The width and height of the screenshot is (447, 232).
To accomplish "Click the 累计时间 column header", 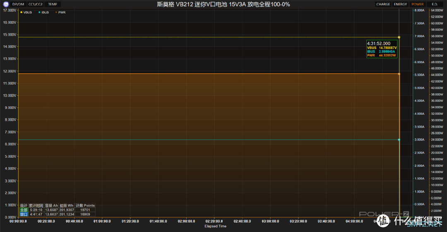I will pyautogui.click(x=36, y=206).
